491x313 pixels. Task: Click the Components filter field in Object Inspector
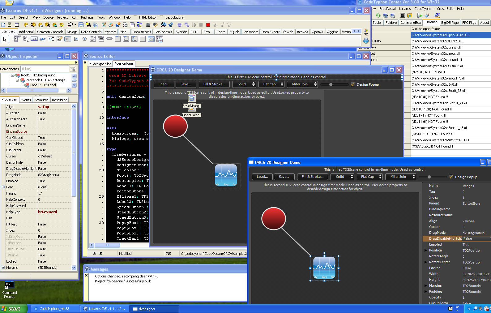[x=45, y=69]
